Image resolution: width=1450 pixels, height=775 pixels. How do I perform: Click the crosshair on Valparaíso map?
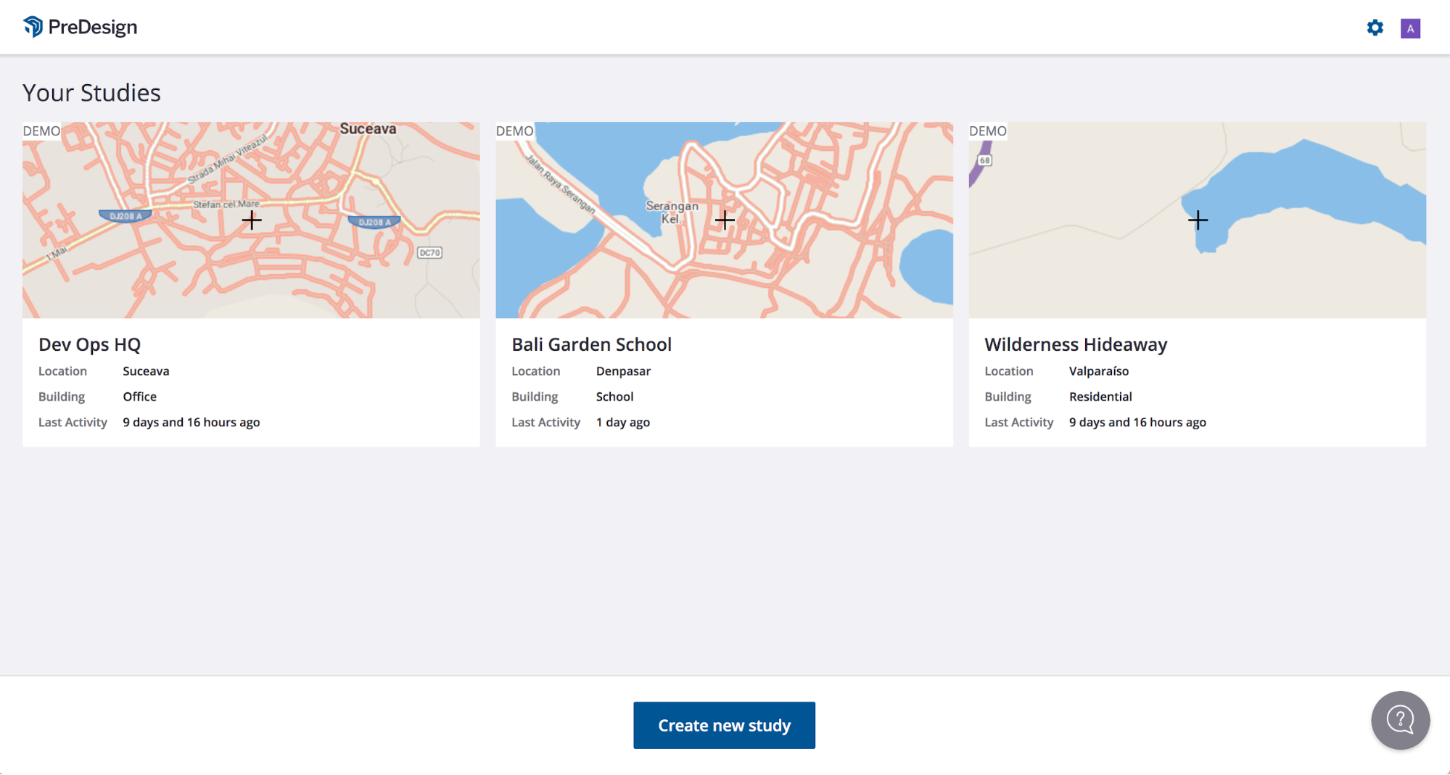pyautogui.click(x=1198, y=220)
